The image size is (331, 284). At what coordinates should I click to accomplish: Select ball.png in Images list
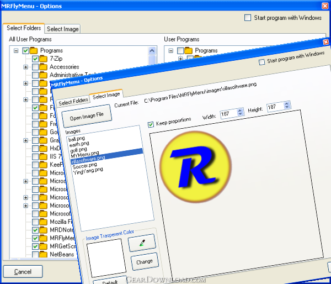[x=77, y=139]
